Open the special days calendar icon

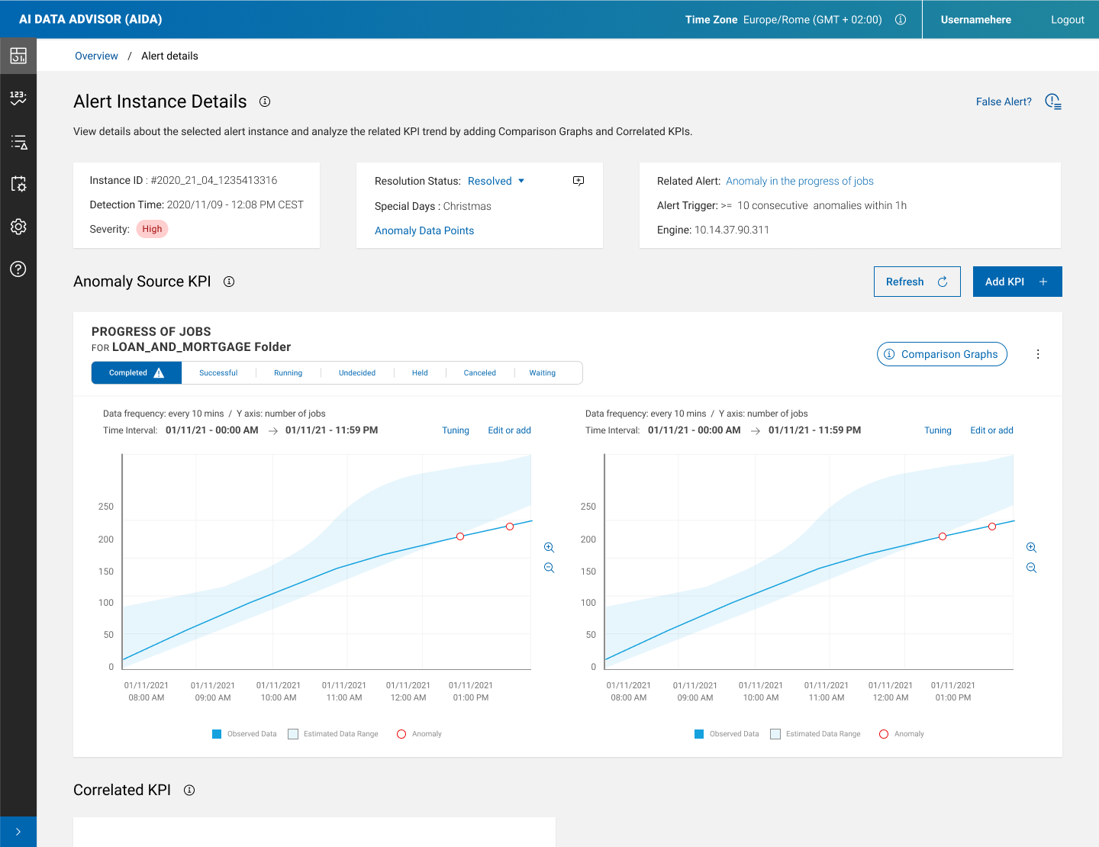18,184
